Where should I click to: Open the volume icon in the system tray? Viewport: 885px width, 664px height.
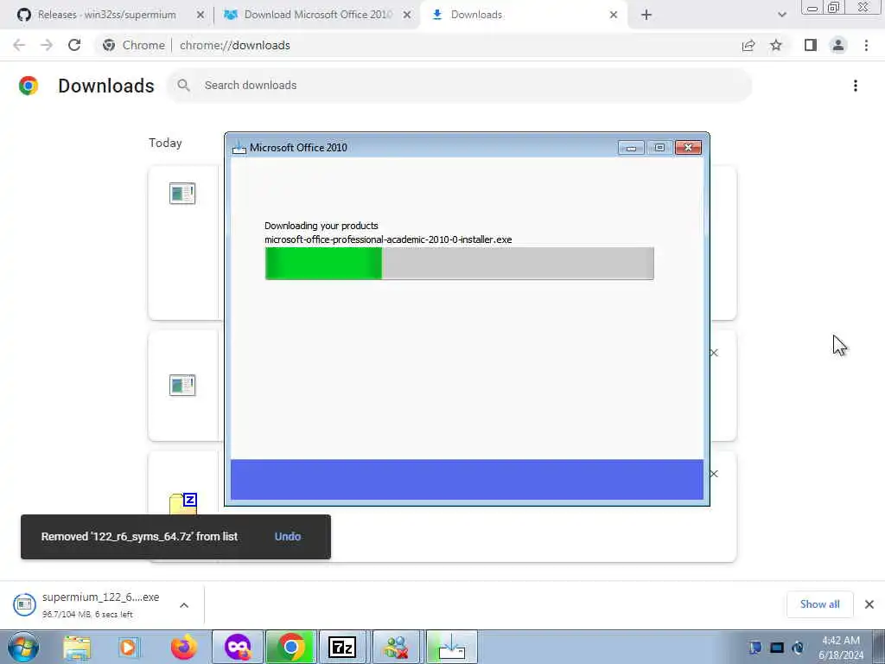798,648
